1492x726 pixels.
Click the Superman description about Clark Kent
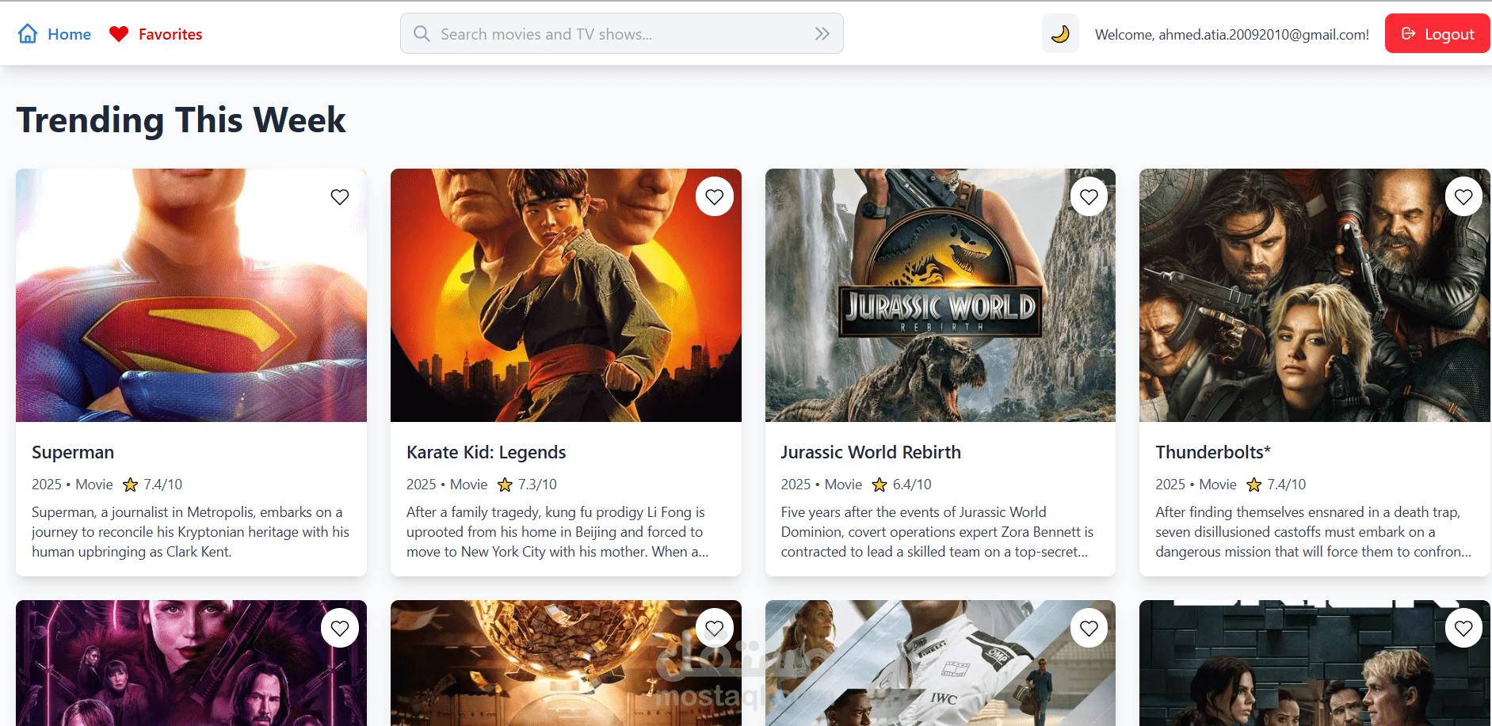(x=191, y=532)
